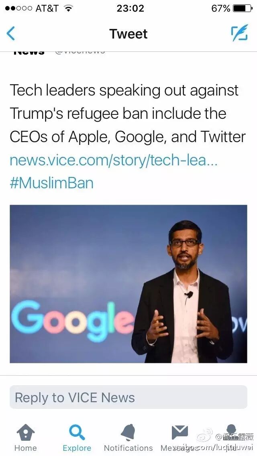Open the news.vice.com story link
The height and width of the screenshot is (456, 257).
pos(114,160)
